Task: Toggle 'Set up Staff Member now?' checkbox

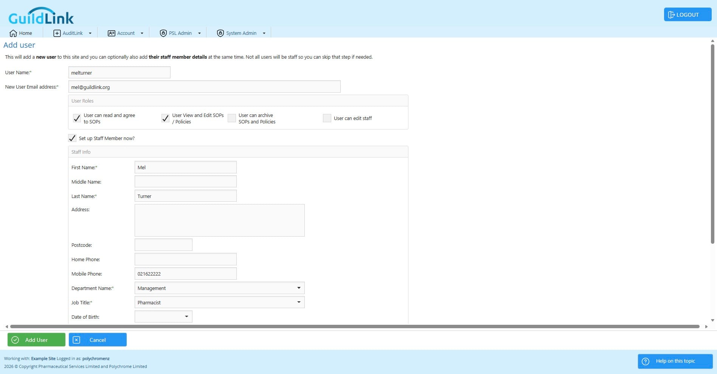Action: point(72,138)
